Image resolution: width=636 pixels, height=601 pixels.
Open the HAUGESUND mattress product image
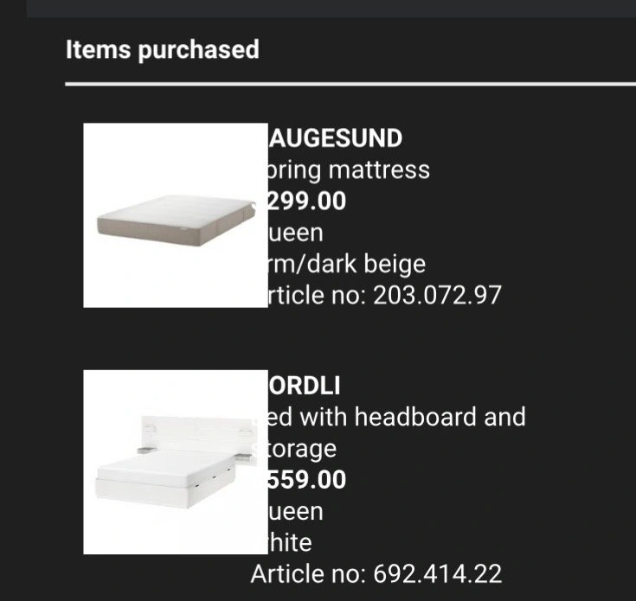pyautogui.click(x=175, y=214)
